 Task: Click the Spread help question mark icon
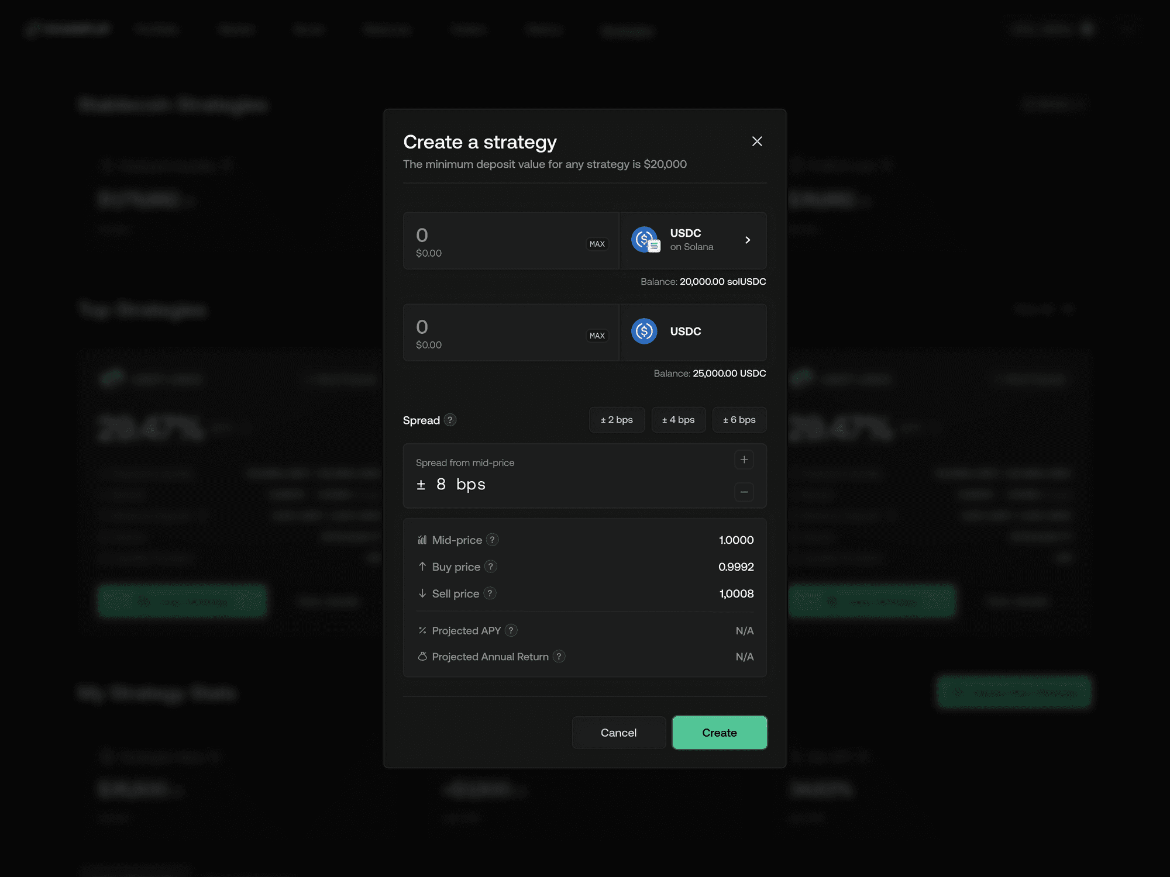[450, 420]
